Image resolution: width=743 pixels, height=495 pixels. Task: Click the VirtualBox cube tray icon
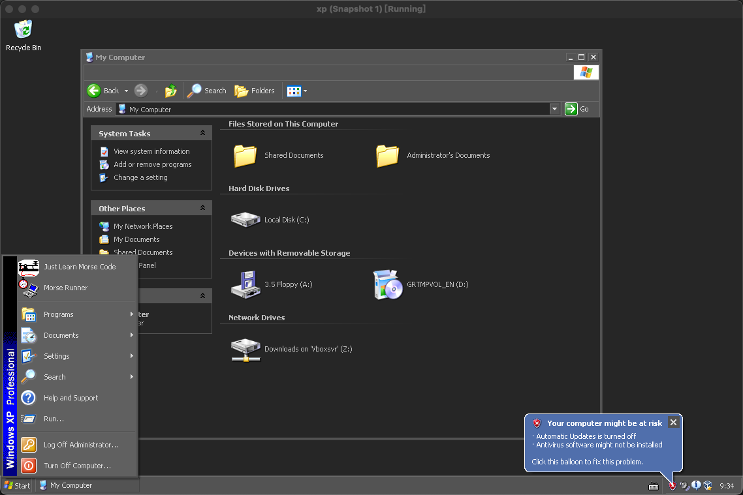708,485
